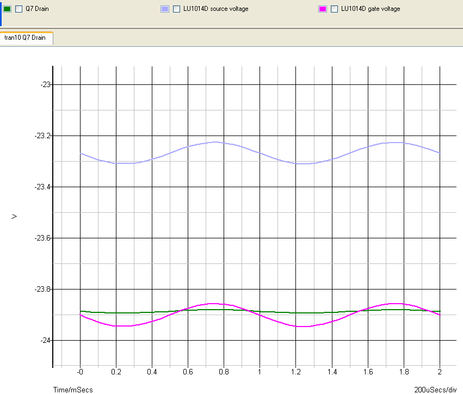Click the -23 Y-axis tick label

point(46,85)
